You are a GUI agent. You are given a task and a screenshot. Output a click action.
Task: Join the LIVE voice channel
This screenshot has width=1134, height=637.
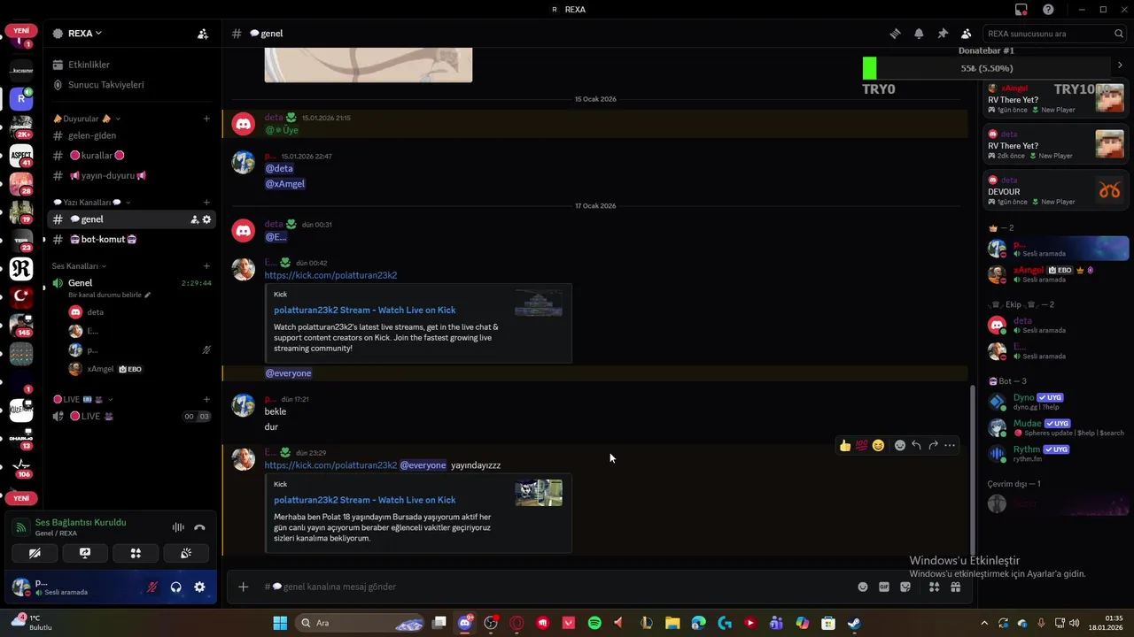pos(132,417)
